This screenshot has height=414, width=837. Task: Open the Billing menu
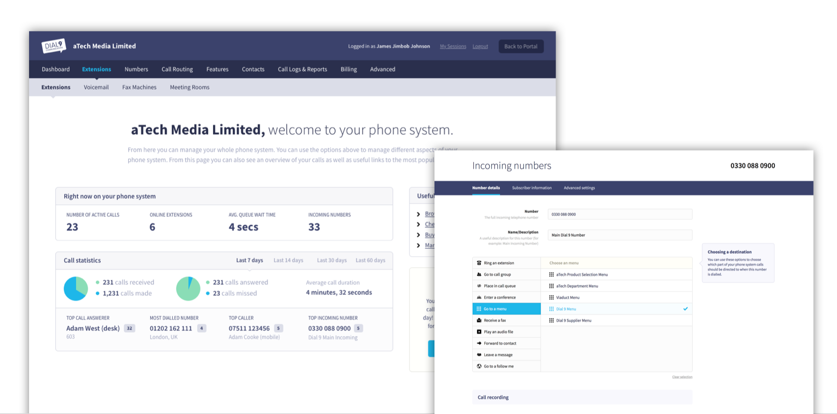pyautogui.click(x=349, y=69)
